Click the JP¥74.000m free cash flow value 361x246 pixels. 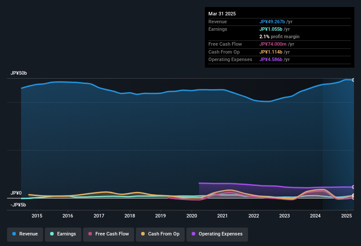click(x=273, y=44)
